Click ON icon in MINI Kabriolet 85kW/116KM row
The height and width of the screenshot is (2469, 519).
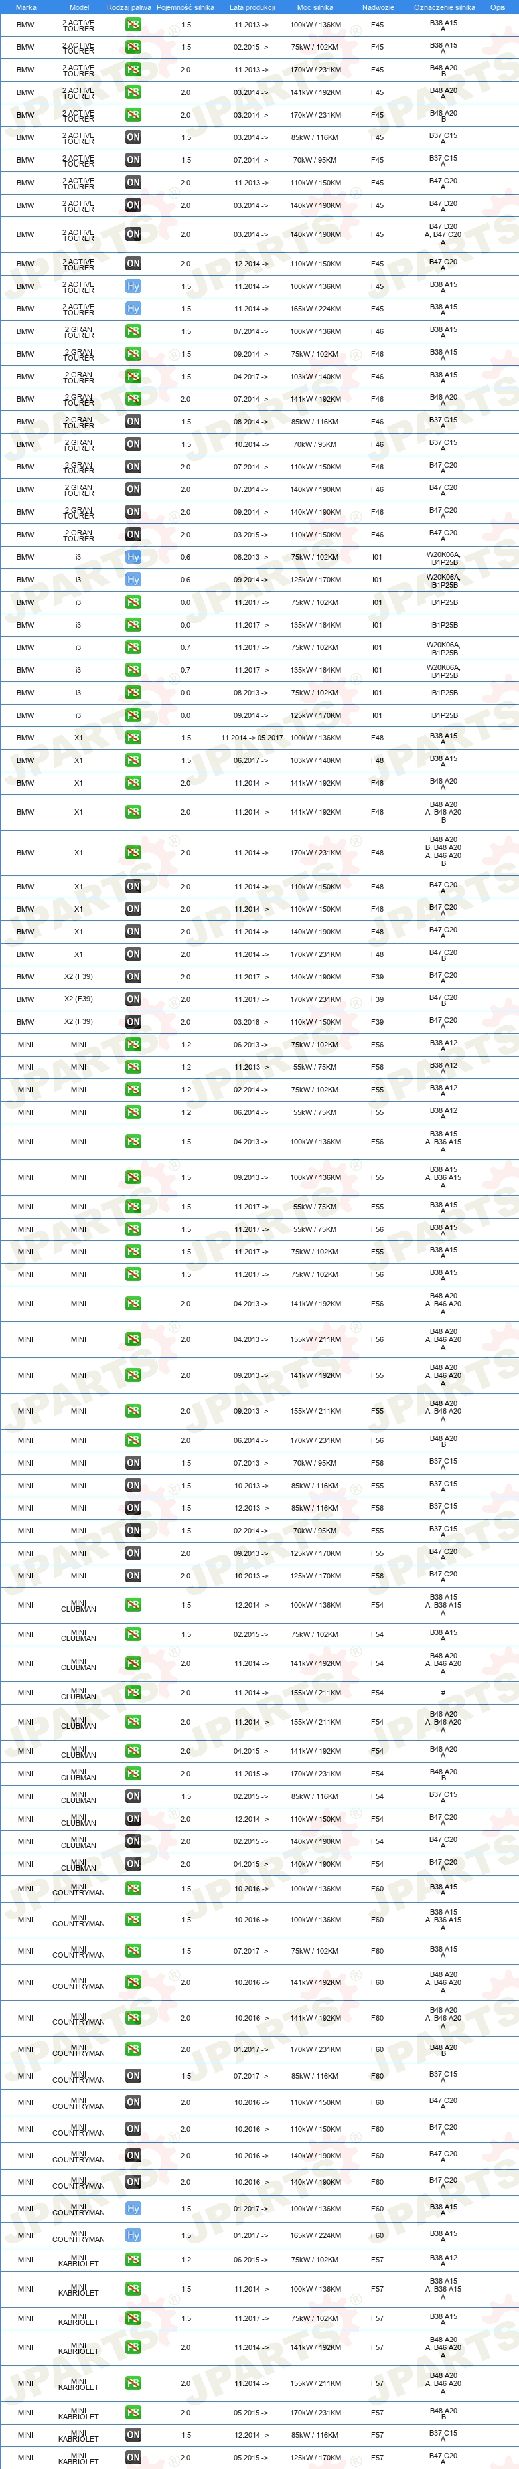pyautogui.click(x=133, y=2434)
